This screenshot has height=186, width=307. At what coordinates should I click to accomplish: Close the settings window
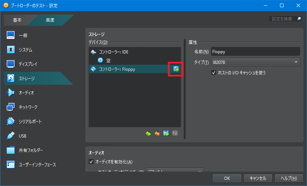click(298, 5)
